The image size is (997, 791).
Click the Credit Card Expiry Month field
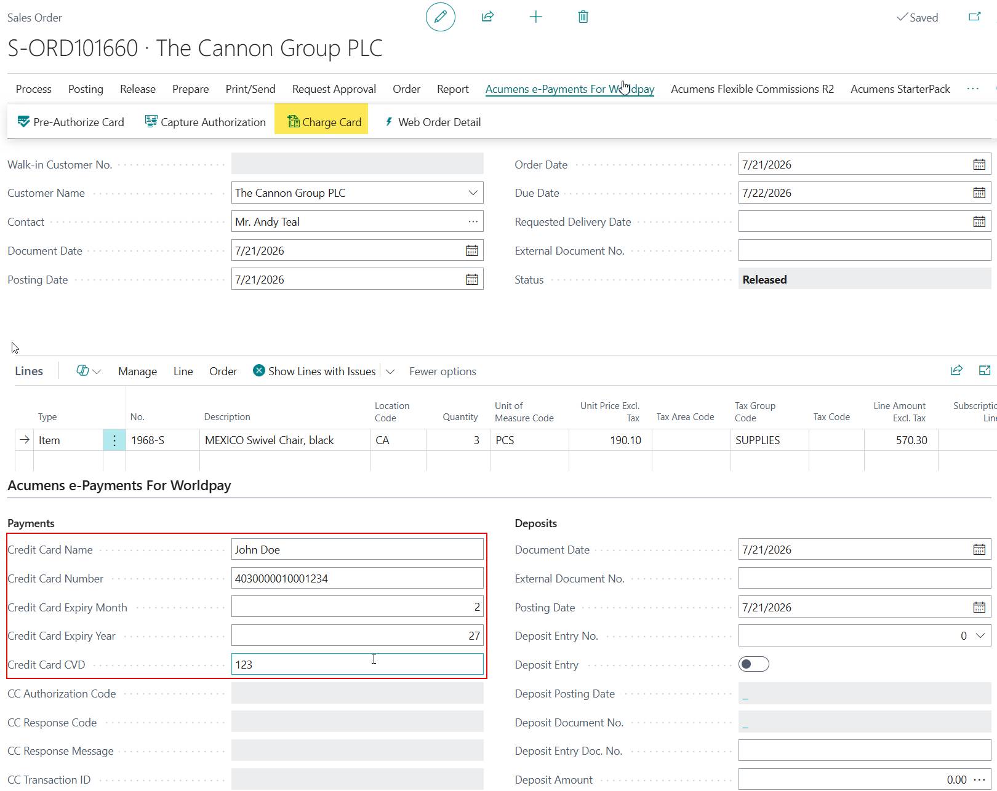pos(358,608)
